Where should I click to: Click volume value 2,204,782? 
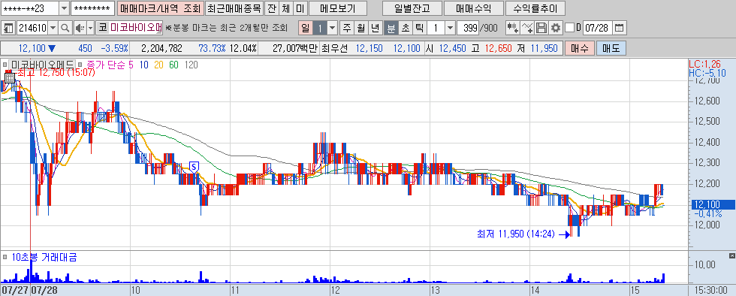pos(161,48)
